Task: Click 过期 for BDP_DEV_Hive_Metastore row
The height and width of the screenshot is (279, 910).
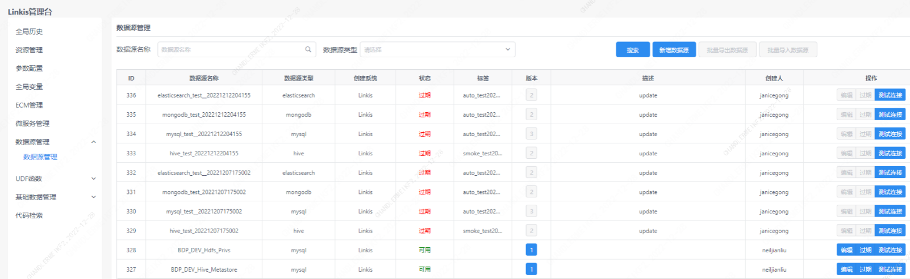Action: pos(865,269)
